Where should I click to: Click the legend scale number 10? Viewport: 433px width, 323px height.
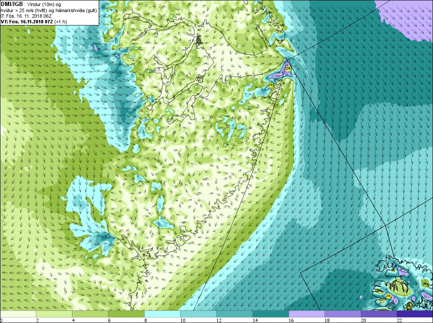pyautogui.click(x=183, y=320)
